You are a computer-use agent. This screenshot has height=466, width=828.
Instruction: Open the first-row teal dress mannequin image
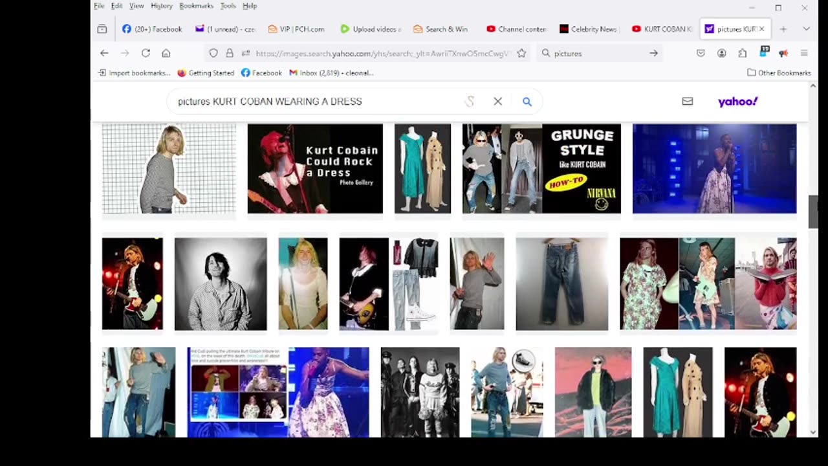[x=422, y=168]
